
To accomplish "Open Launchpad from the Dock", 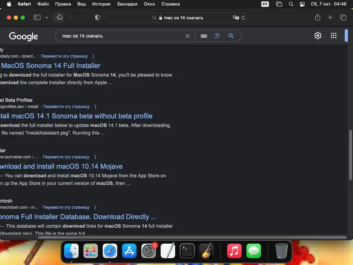I will click(91, 251).
